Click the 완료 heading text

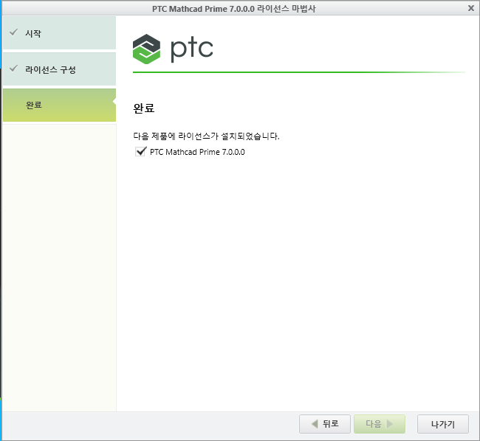click(x=143, y=108)
